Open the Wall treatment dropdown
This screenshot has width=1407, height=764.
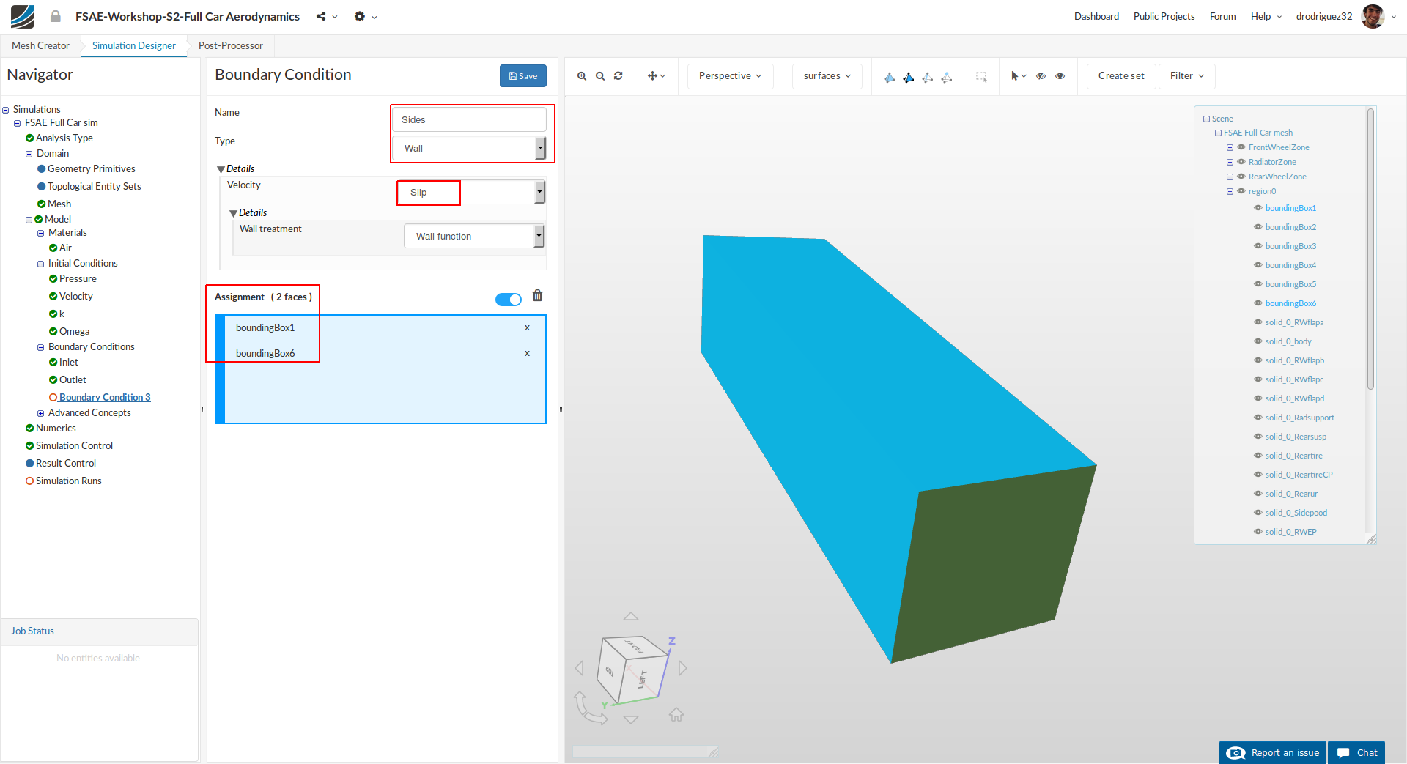pos(474,236)
